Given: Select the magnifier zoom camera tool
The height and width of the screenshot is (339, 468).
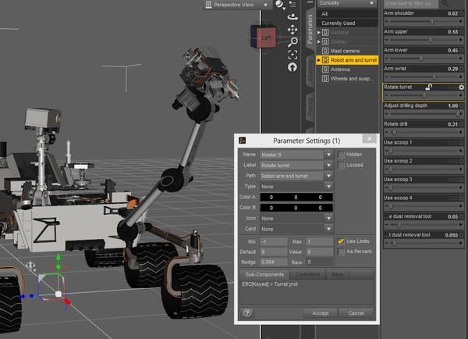Looking at the screenshot, I should click(292, 42).
